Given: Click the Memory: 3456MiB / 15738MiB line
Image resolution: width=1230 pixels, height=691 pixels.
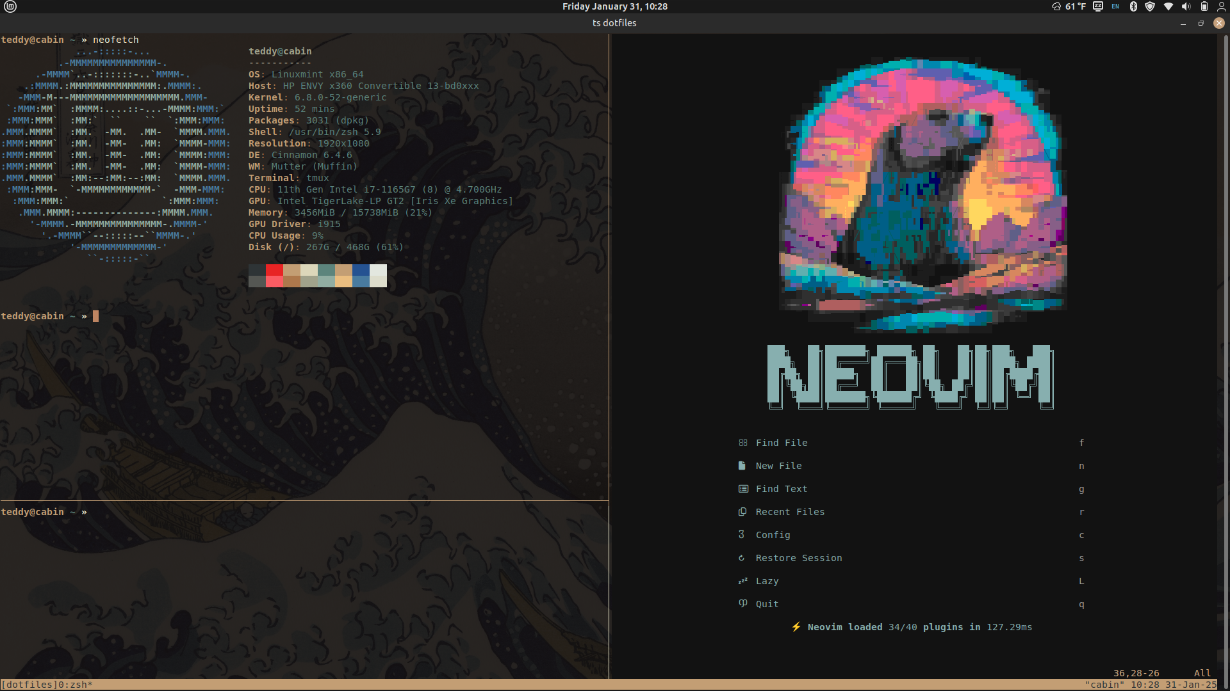Looking at the screenshot, I should coord(340,212).
